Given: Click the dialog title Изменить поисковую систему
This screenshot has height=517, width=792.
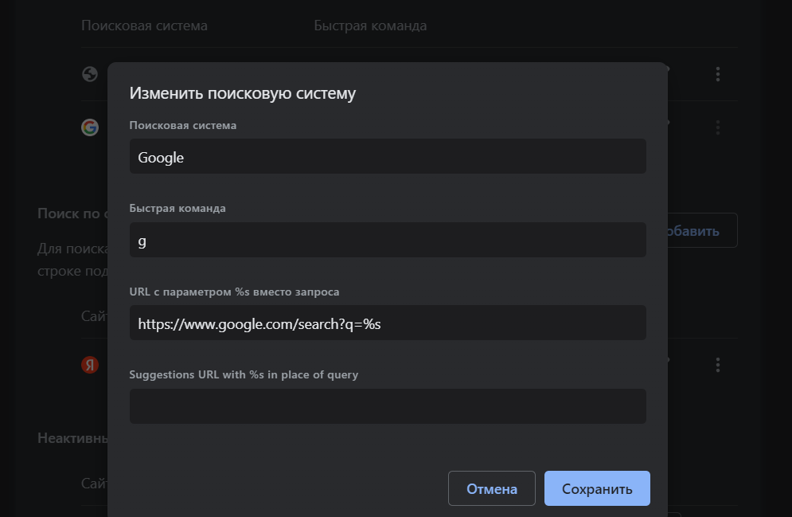Looking at the screenshot, I should pos(243,93).
